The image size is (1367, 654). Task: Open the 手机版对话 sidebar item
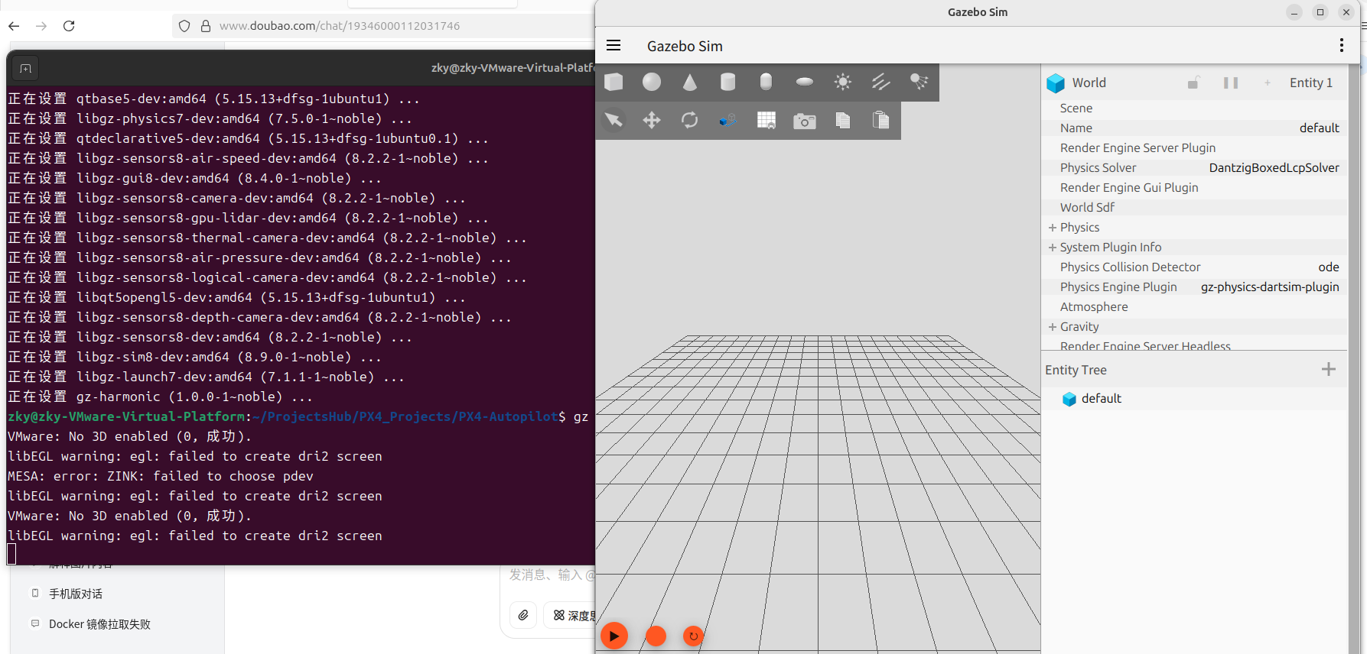pyautogui.click(x=76, y=594)
